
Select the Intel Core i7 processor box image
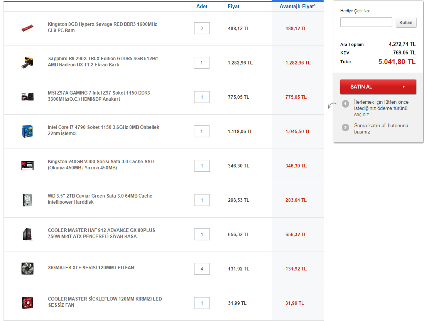(x=27, y=131)
